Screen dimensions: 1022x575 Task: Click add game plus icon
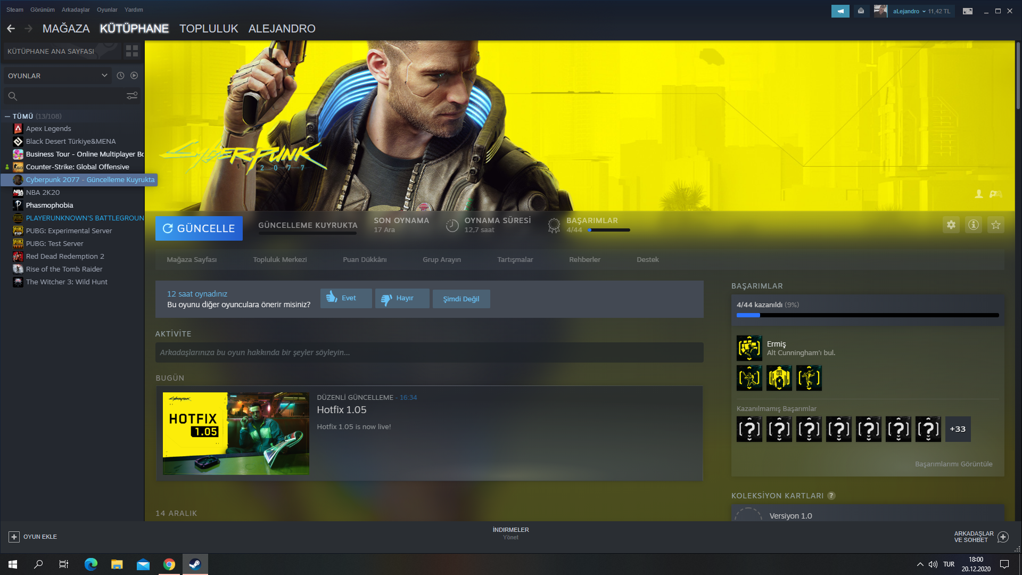point(14,537)
